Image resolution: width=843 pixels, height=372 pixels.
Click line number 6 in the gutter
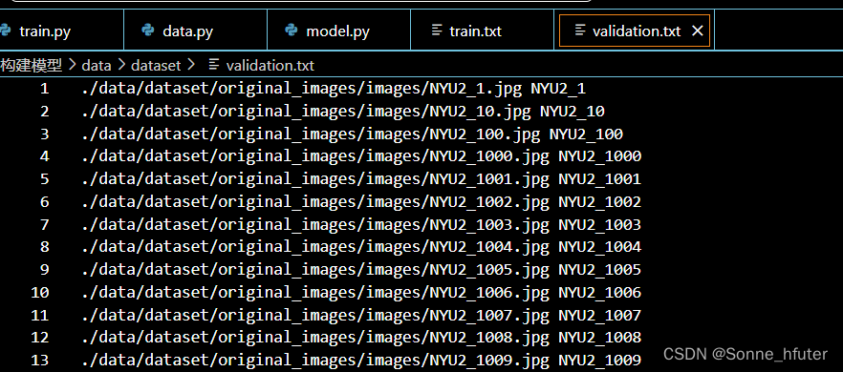point(44,202)
